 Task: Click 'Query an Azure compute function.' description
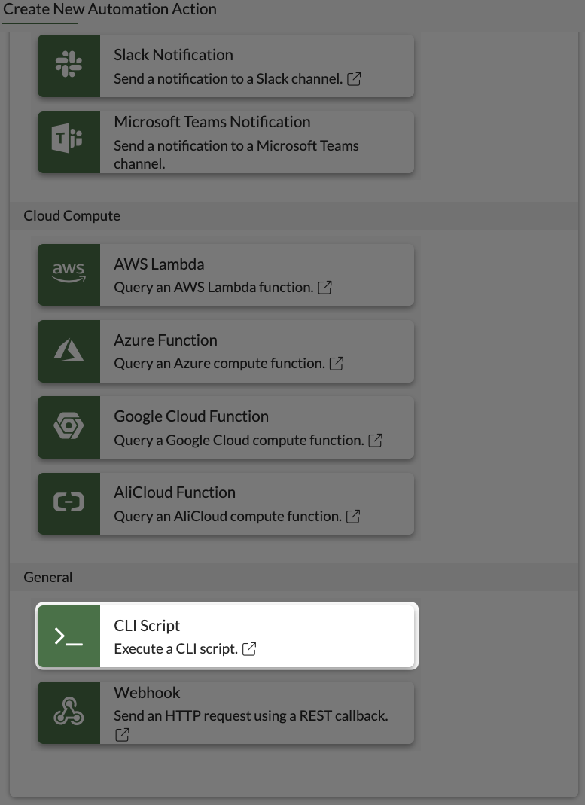coord(219,364)
